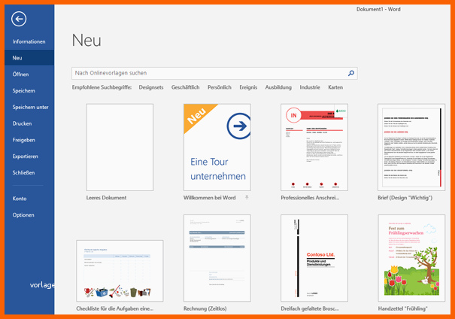
Task: Click Schließen in sidebar
Action: coord(29,173)
